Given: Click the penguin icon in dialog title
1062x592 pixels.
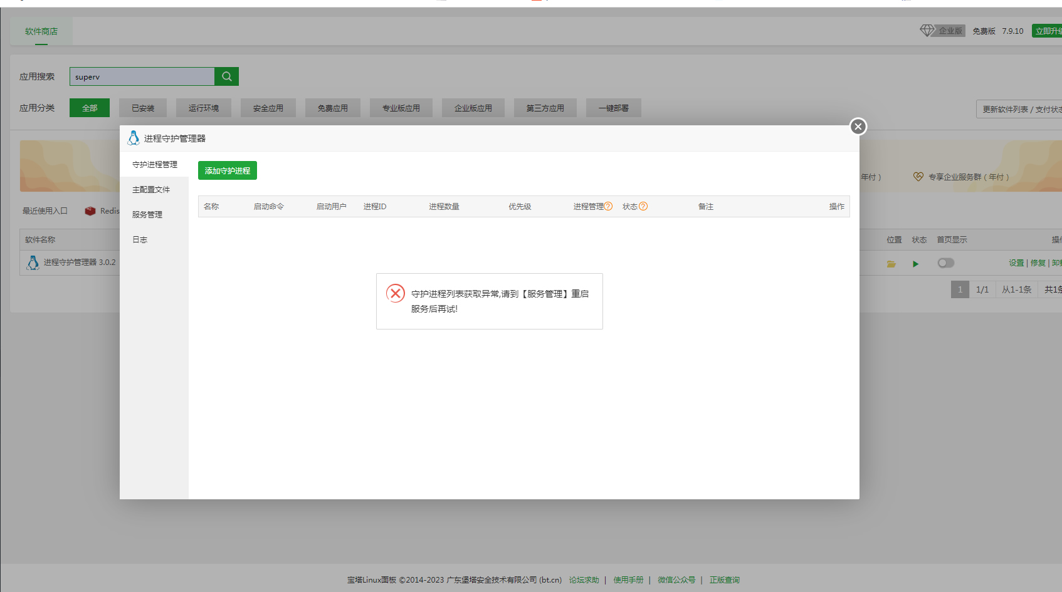Looking at the screenshot, I should point(134,138).
